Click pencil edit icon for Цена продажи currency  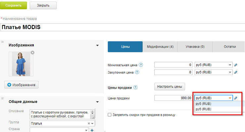pos(236,98)
